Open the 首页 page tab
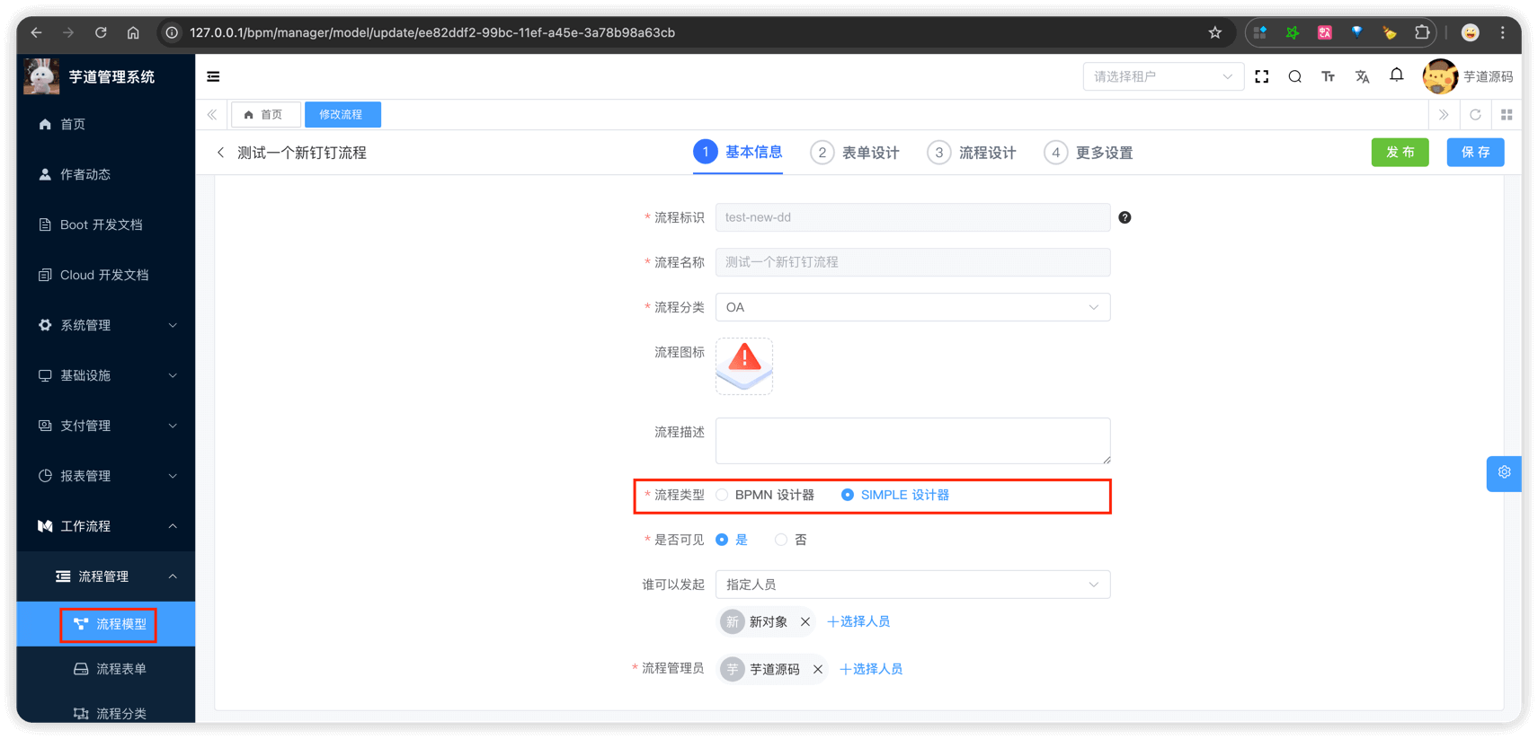Image resolution: width=1538 pixels, height=739 pixels. click(265, 115)
